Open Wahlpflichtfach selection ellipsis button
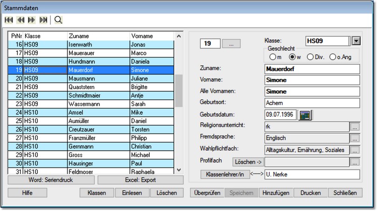Image resolution: width=377 pixels, height=211 pixels. tap(355, 150)
